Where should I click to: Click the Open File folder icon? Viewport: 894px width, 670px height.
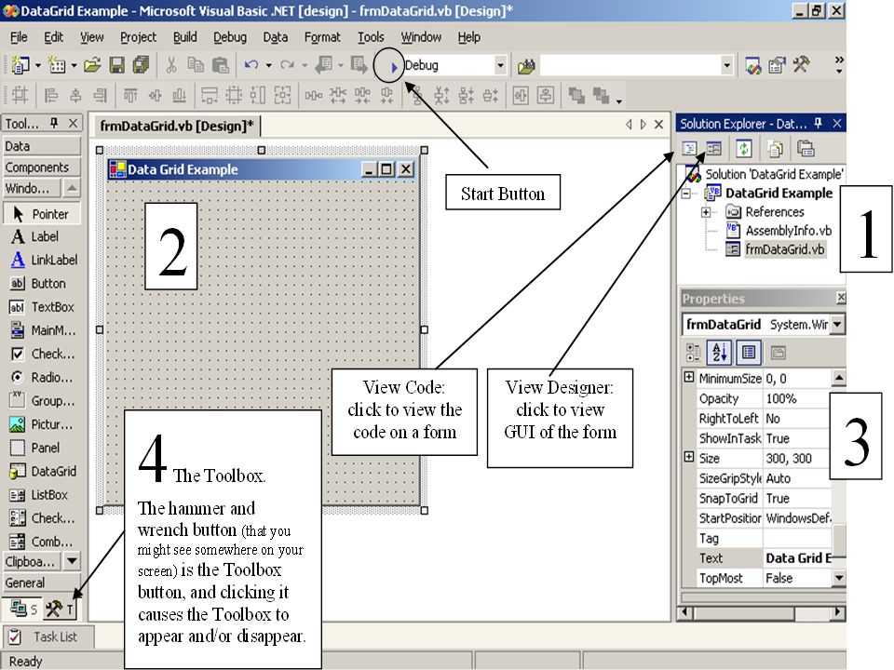92,65
